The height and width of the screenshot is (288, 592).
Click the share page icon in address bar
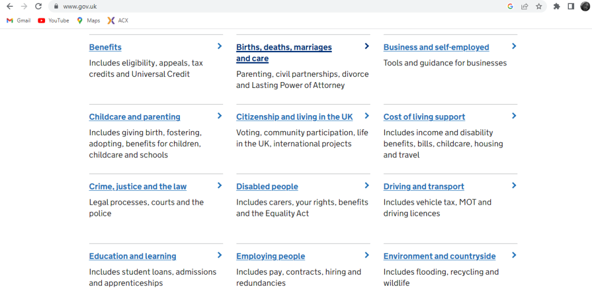point(524,6)
